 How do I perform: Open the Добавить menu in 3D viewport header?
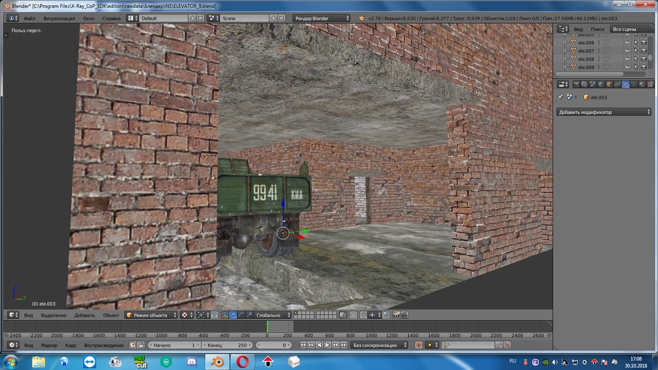click(84, 315)
